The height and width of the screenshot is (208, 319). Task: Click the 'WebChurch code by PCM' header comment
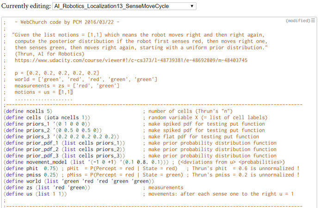click(x=67, y=22)
